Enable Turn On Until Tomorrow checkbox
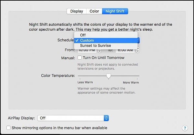This screenshot has width=194, height=135. 79,58
